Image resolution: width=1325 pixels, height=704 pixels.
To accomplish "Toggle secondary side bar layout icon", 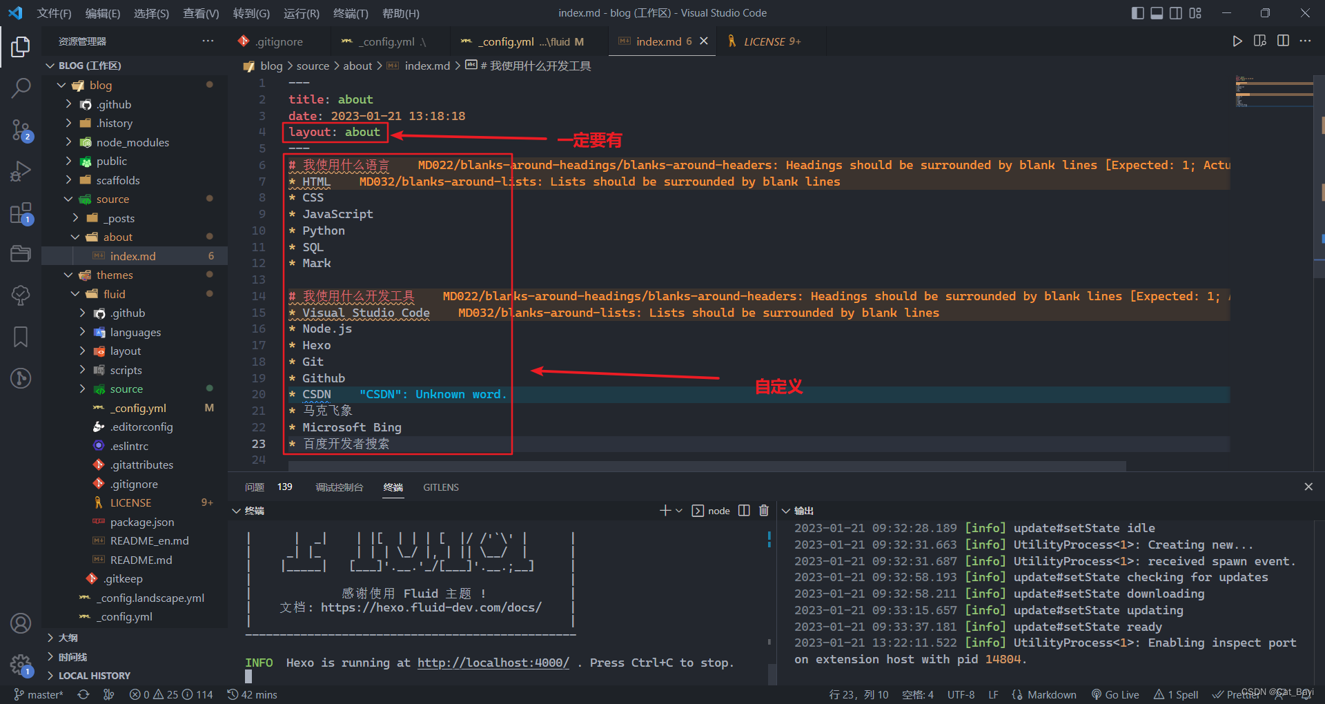I will [1176, 13].
